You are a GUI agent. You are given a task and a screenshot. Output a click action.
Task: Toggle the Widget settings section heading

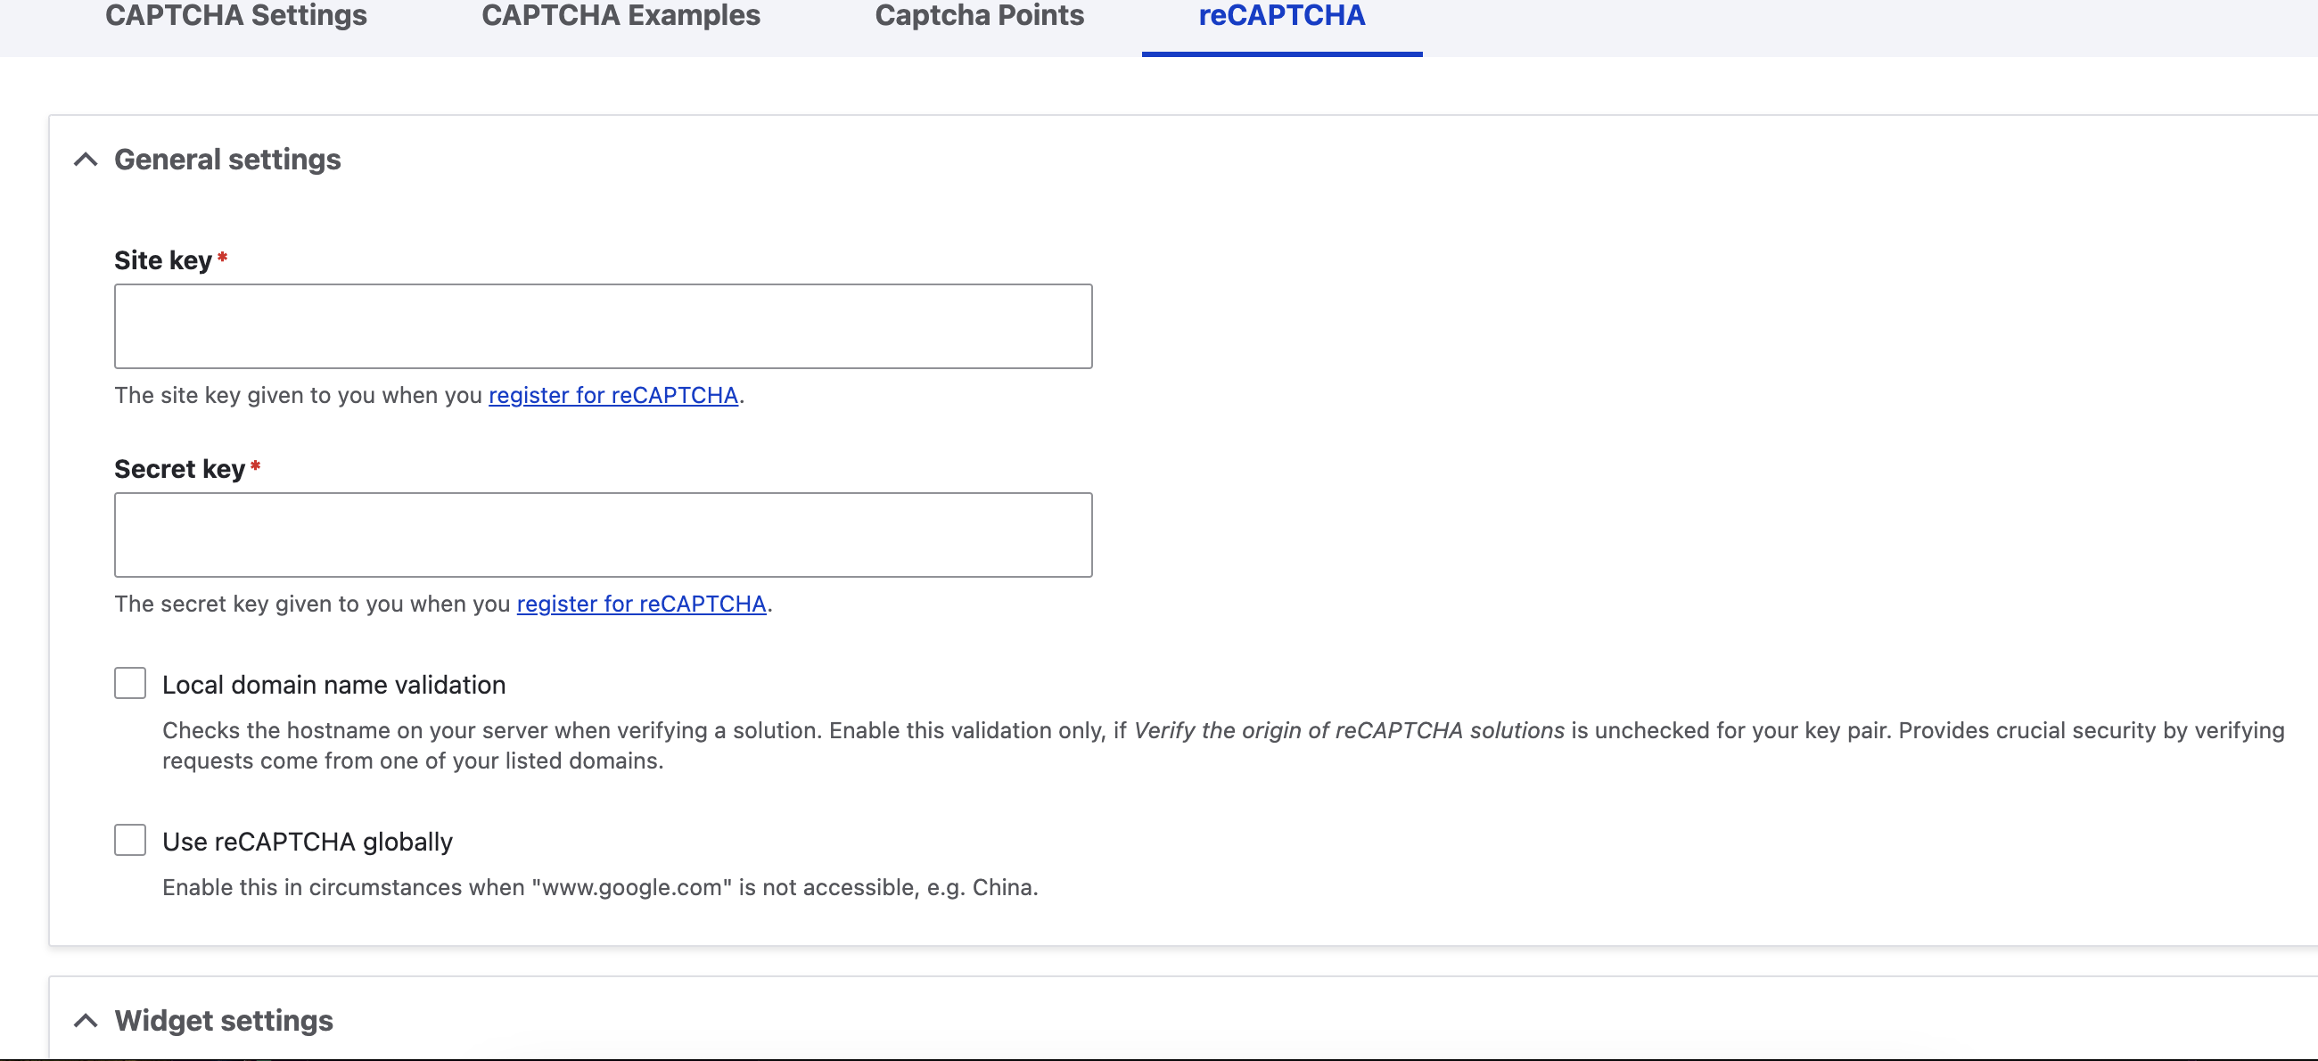pyautogui.click(x=223, y=1021)
